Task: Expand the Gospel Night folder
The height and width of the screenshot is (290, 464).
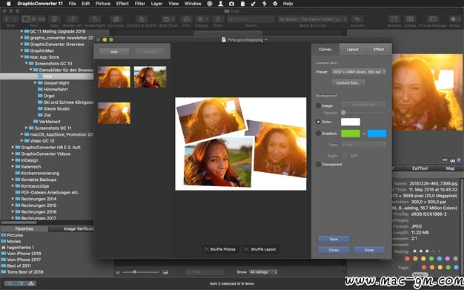Action: pos(36,82)
